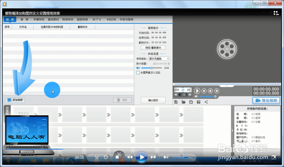Click the 已添加 vertical side tab

pos(7,110)
